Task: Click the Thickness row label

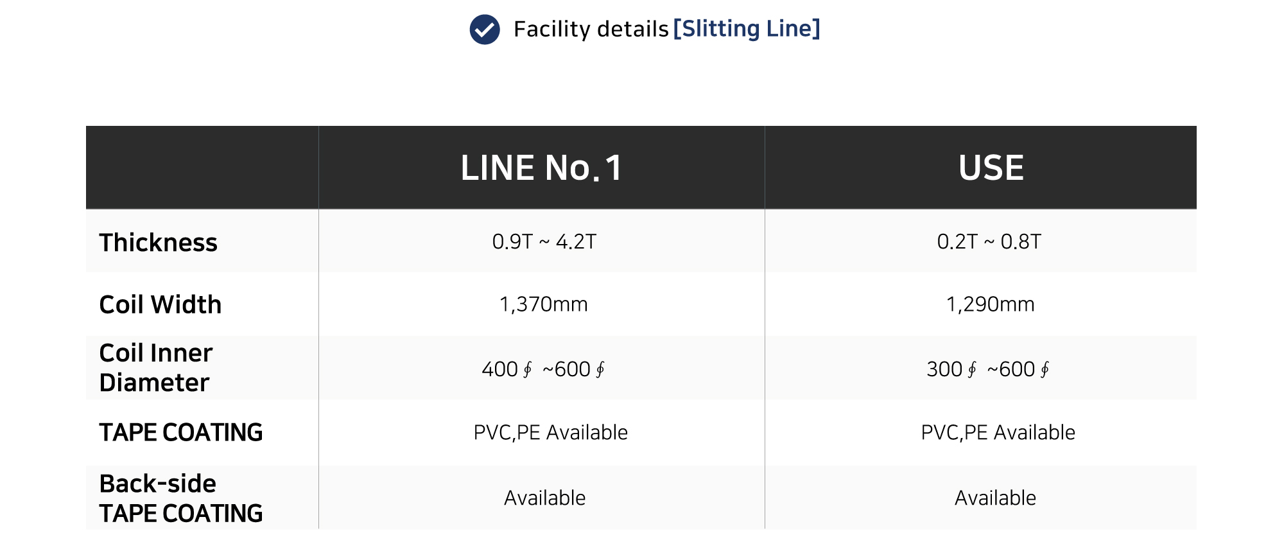Action: 158,243
